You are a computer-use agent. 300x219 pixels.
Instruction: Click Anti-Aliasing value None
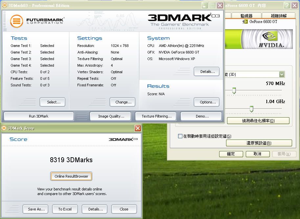tap(115, 52)
